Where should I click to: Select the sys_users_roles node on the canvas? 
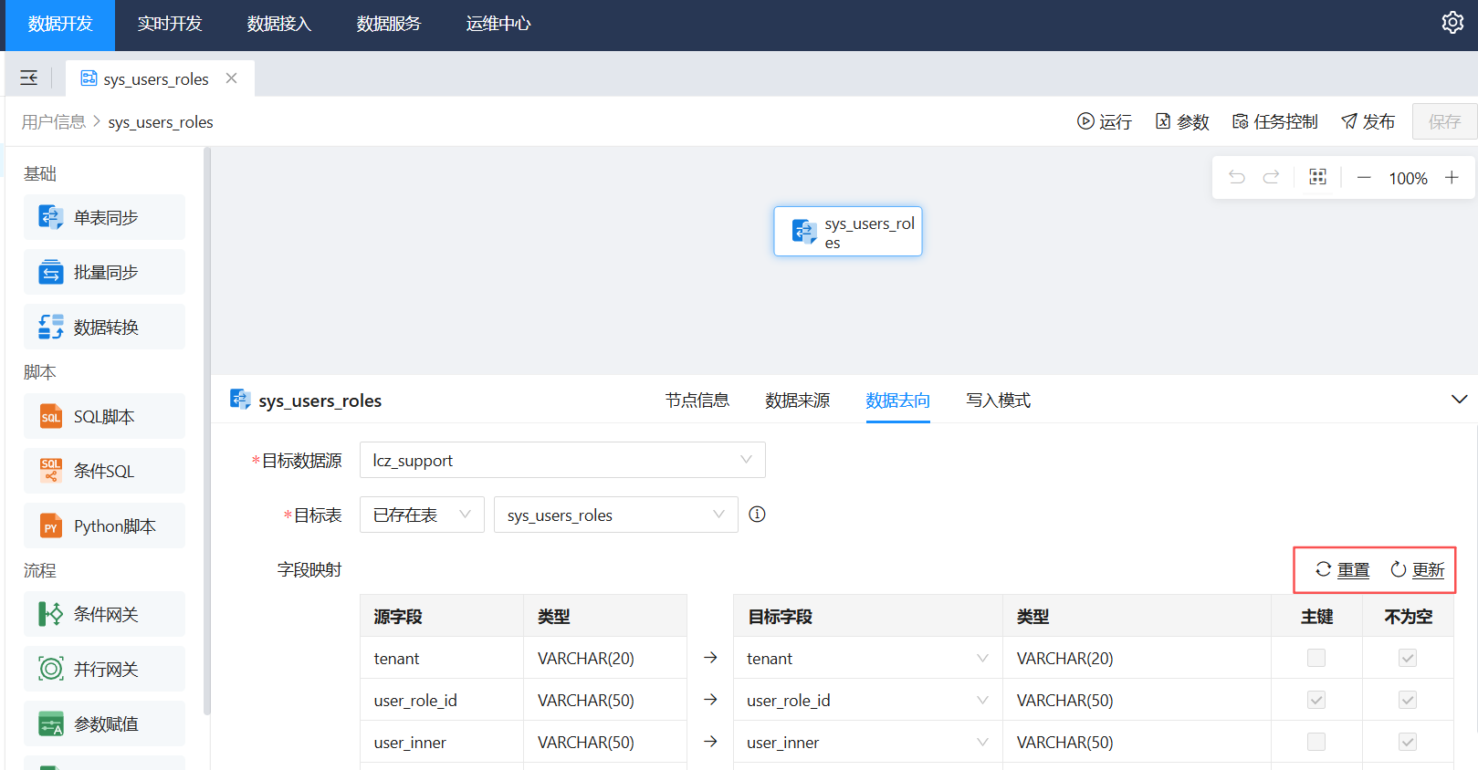(848, 232)
